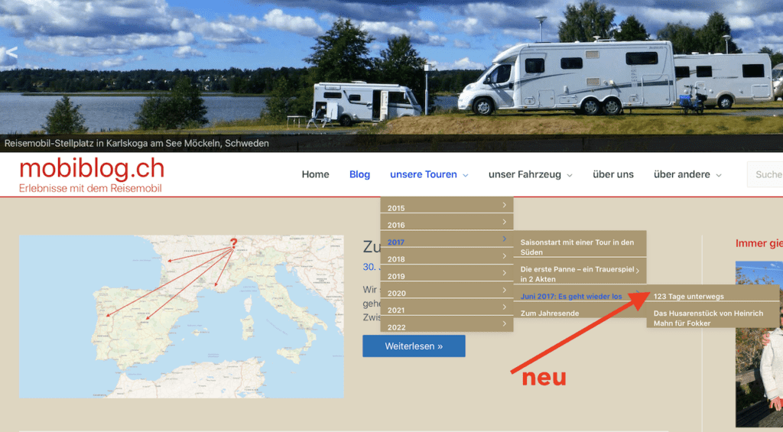Select the 2017 tours entry
The image size is (783, 432).
pyautogui.click(x=396, y=242)
